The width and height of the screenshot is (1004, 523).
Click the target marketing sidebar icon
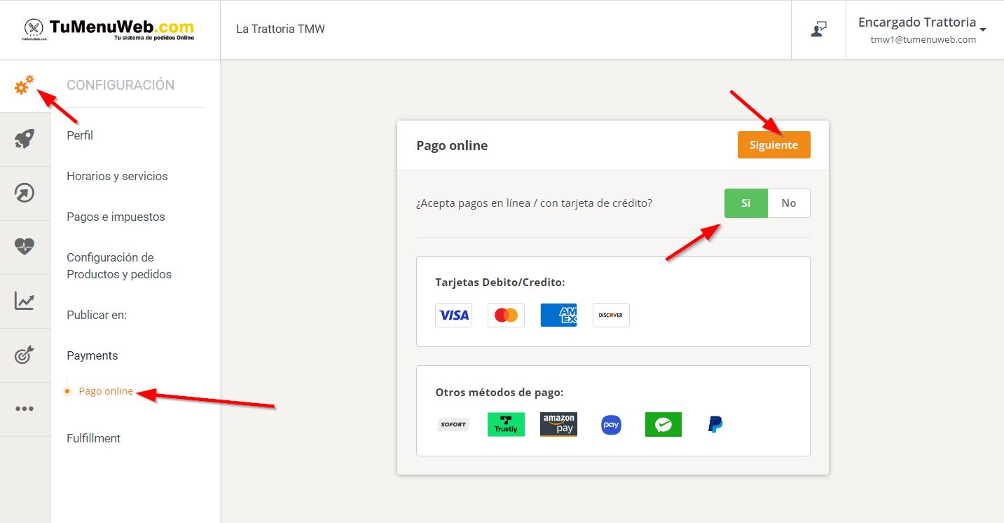coord(25,355)
